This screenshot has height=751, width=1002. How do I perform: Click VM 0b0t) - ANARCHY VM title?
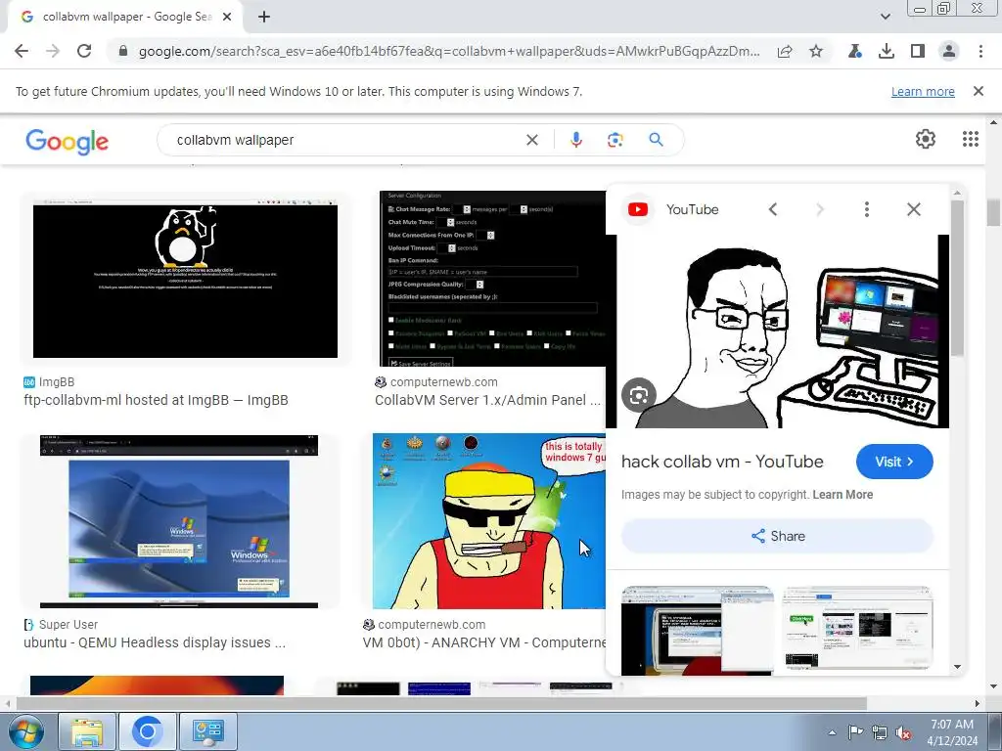tap(483, 642)
